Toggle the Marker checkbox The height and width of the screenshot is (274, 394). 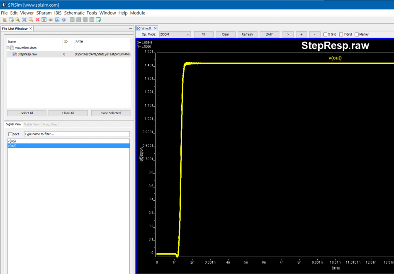[x=357, y=34]
